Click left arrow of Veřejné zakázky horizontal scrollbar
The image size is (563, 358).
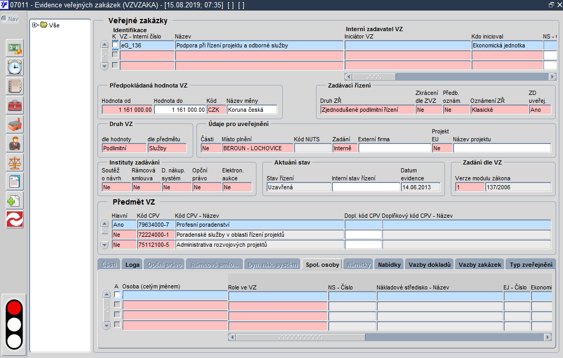(348, 76)
